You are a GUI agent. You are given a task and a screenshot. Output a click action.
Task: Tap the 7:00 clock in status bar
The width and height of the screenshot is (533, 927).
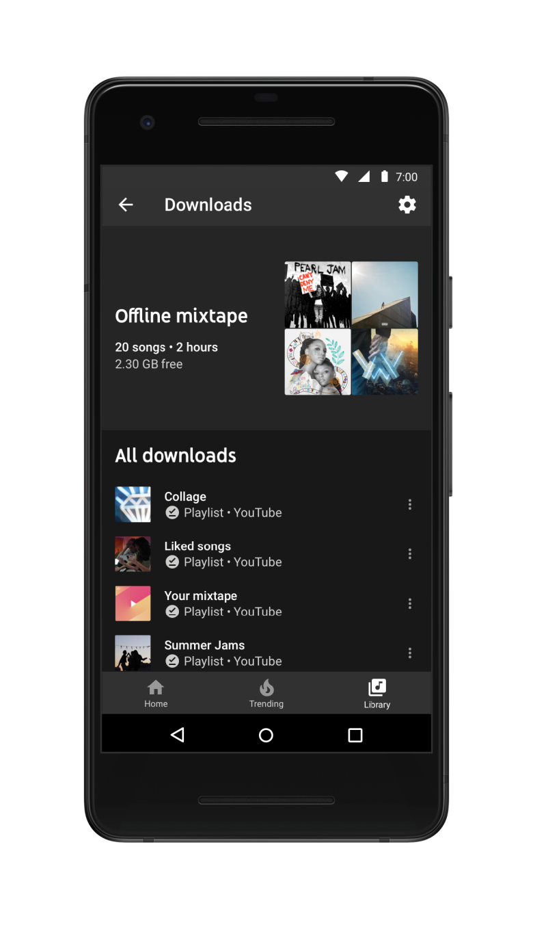point(407,177)
